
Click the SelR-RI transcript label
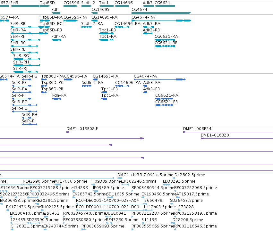point(17,37)
